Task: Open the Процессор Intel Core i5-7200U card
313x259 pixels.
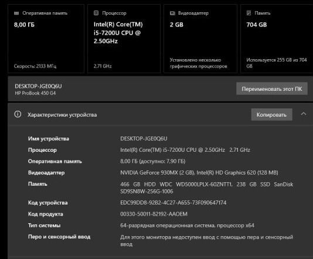Action: [124, 39]
